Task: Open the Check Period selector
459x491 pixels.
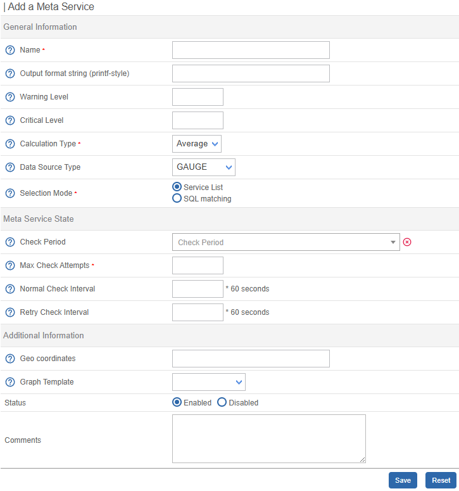Action: [286, 242]
